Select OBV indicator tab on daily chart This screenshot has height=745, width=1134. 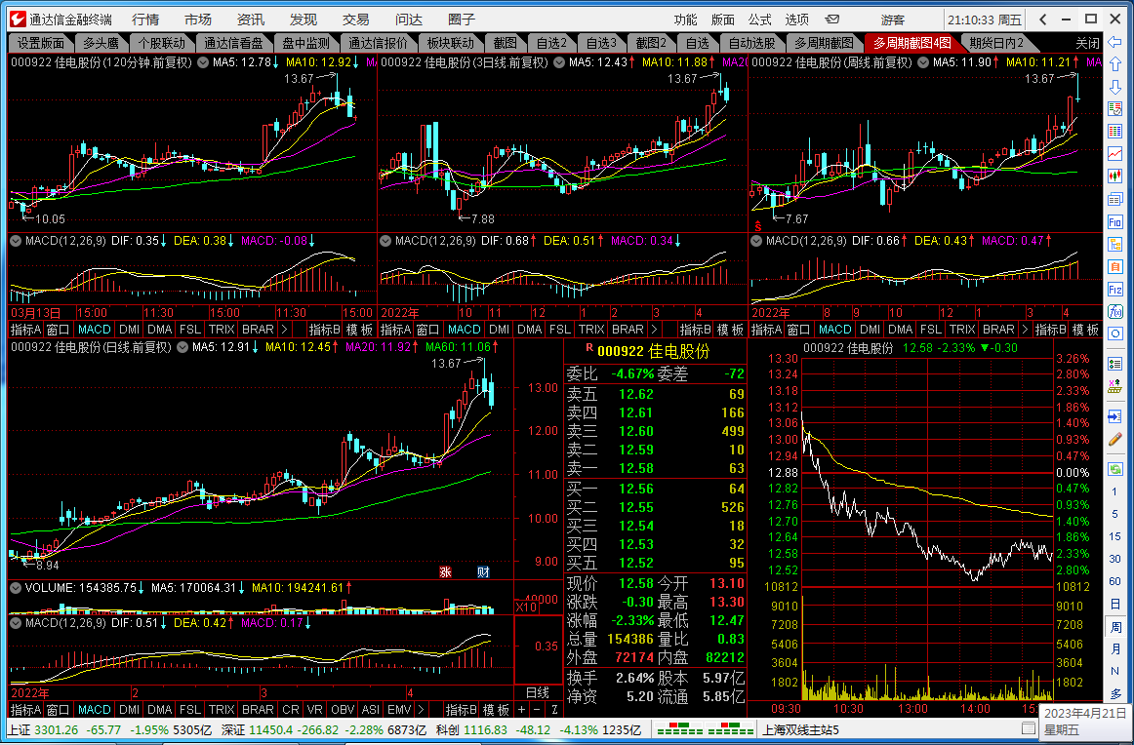pos(343,710)
